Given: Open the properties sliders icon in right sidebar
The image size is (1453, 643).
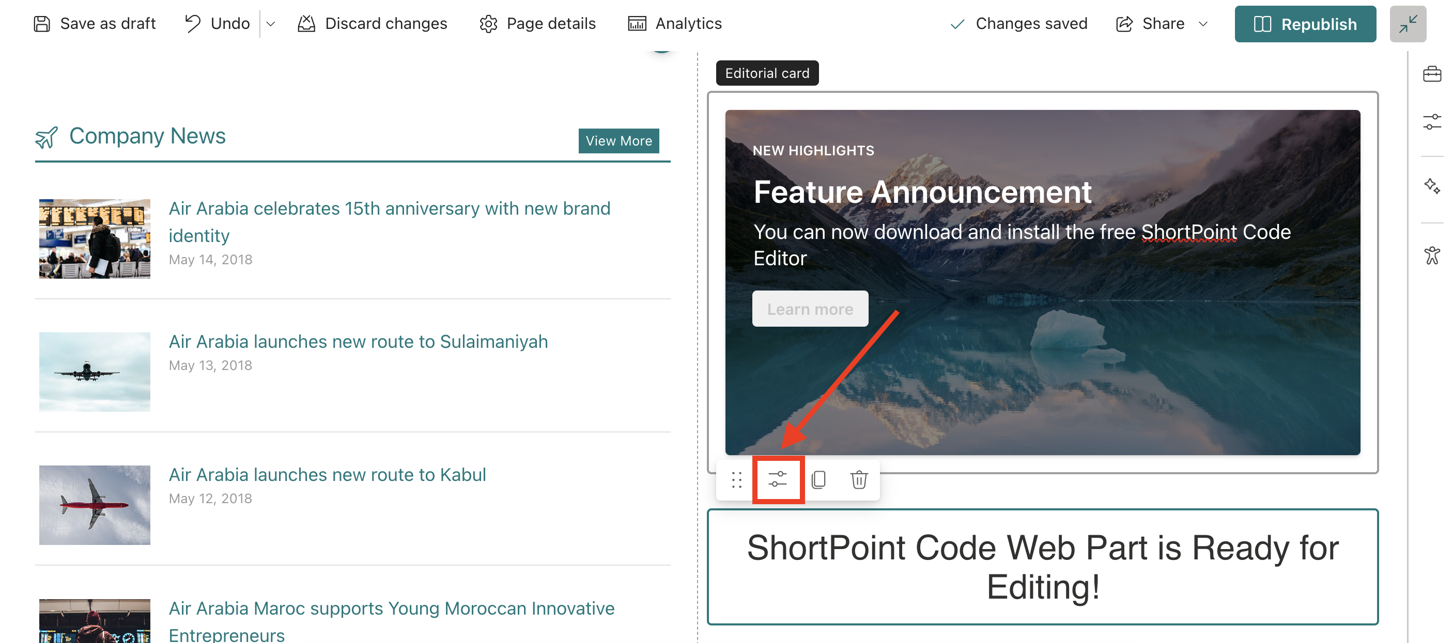Looking at the screenshot, I should tap(1432, 122).
